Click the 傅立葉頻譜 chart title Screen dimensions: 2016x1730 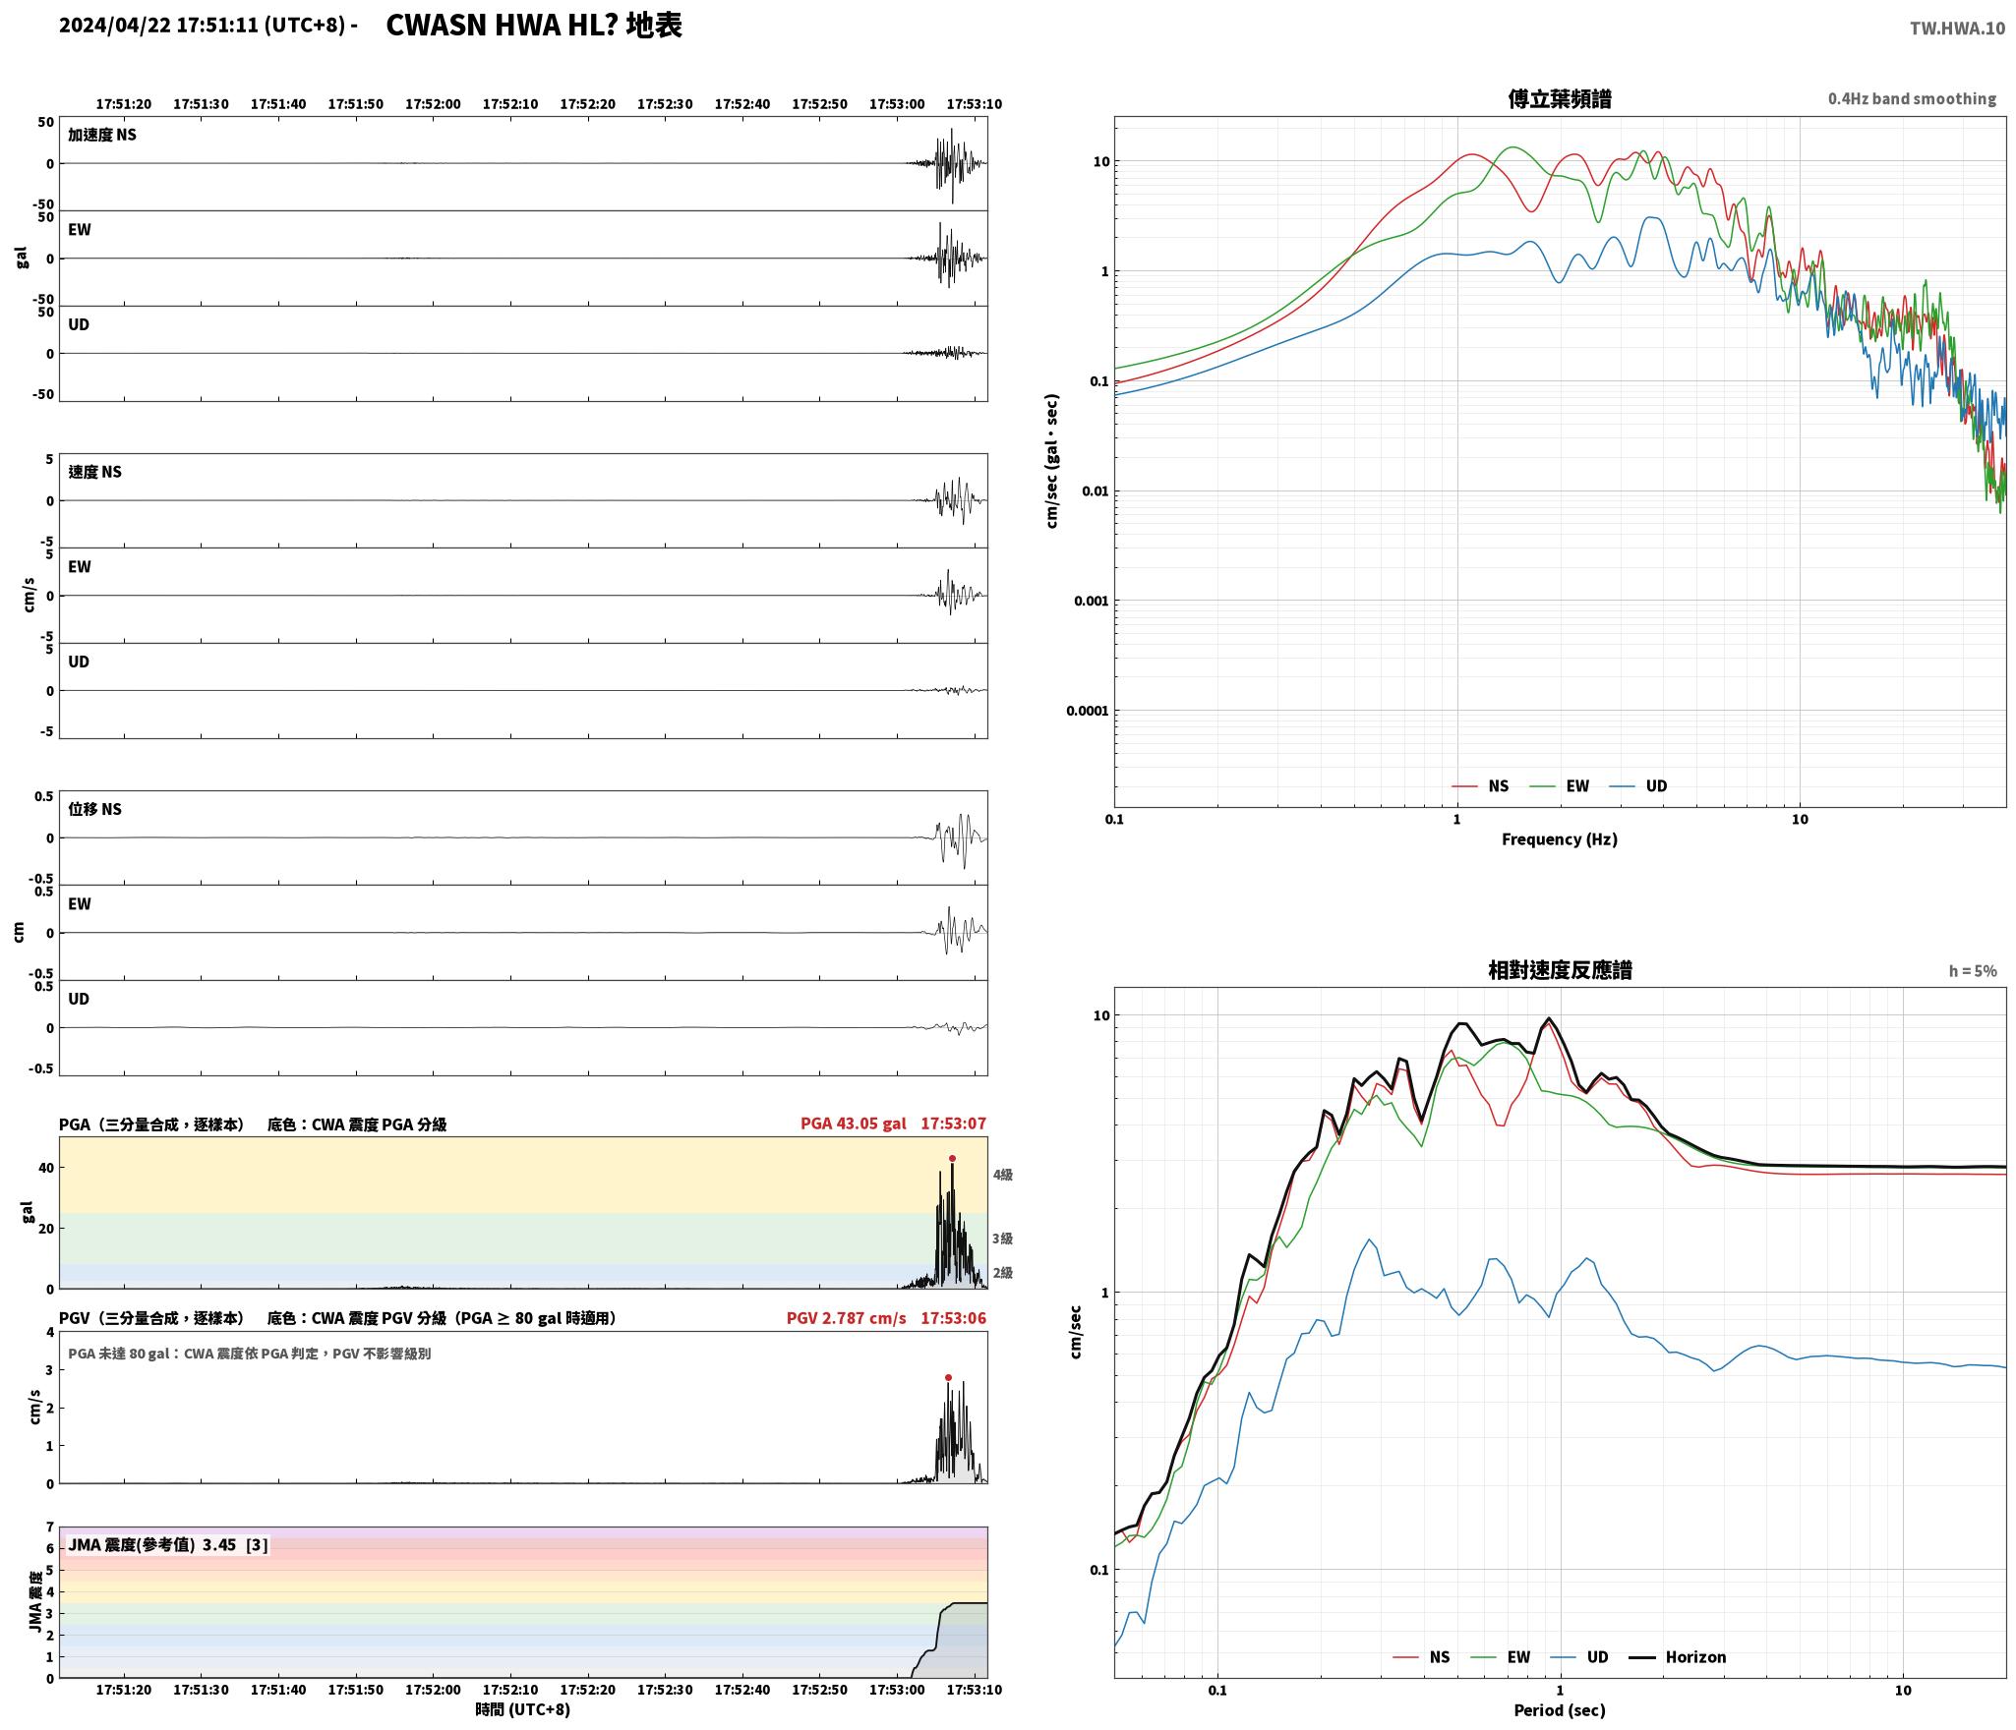click(x=1560, y=98)
